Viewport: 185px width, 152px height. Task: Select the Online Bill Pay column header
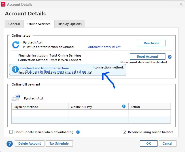tap(99, 107)
